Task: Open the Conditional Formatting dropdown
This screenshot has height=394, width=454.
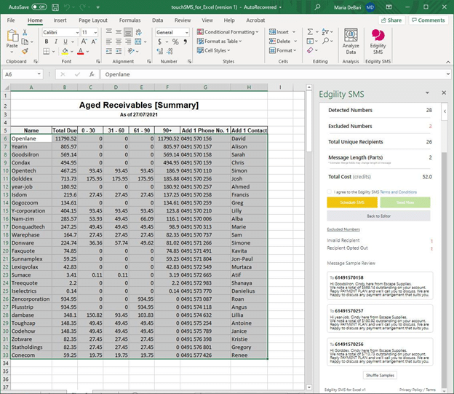Action: 229,32
